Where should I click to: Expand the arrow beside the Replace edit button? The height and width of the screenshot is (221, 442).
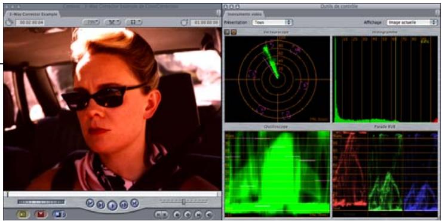click(x=65, y=215)
